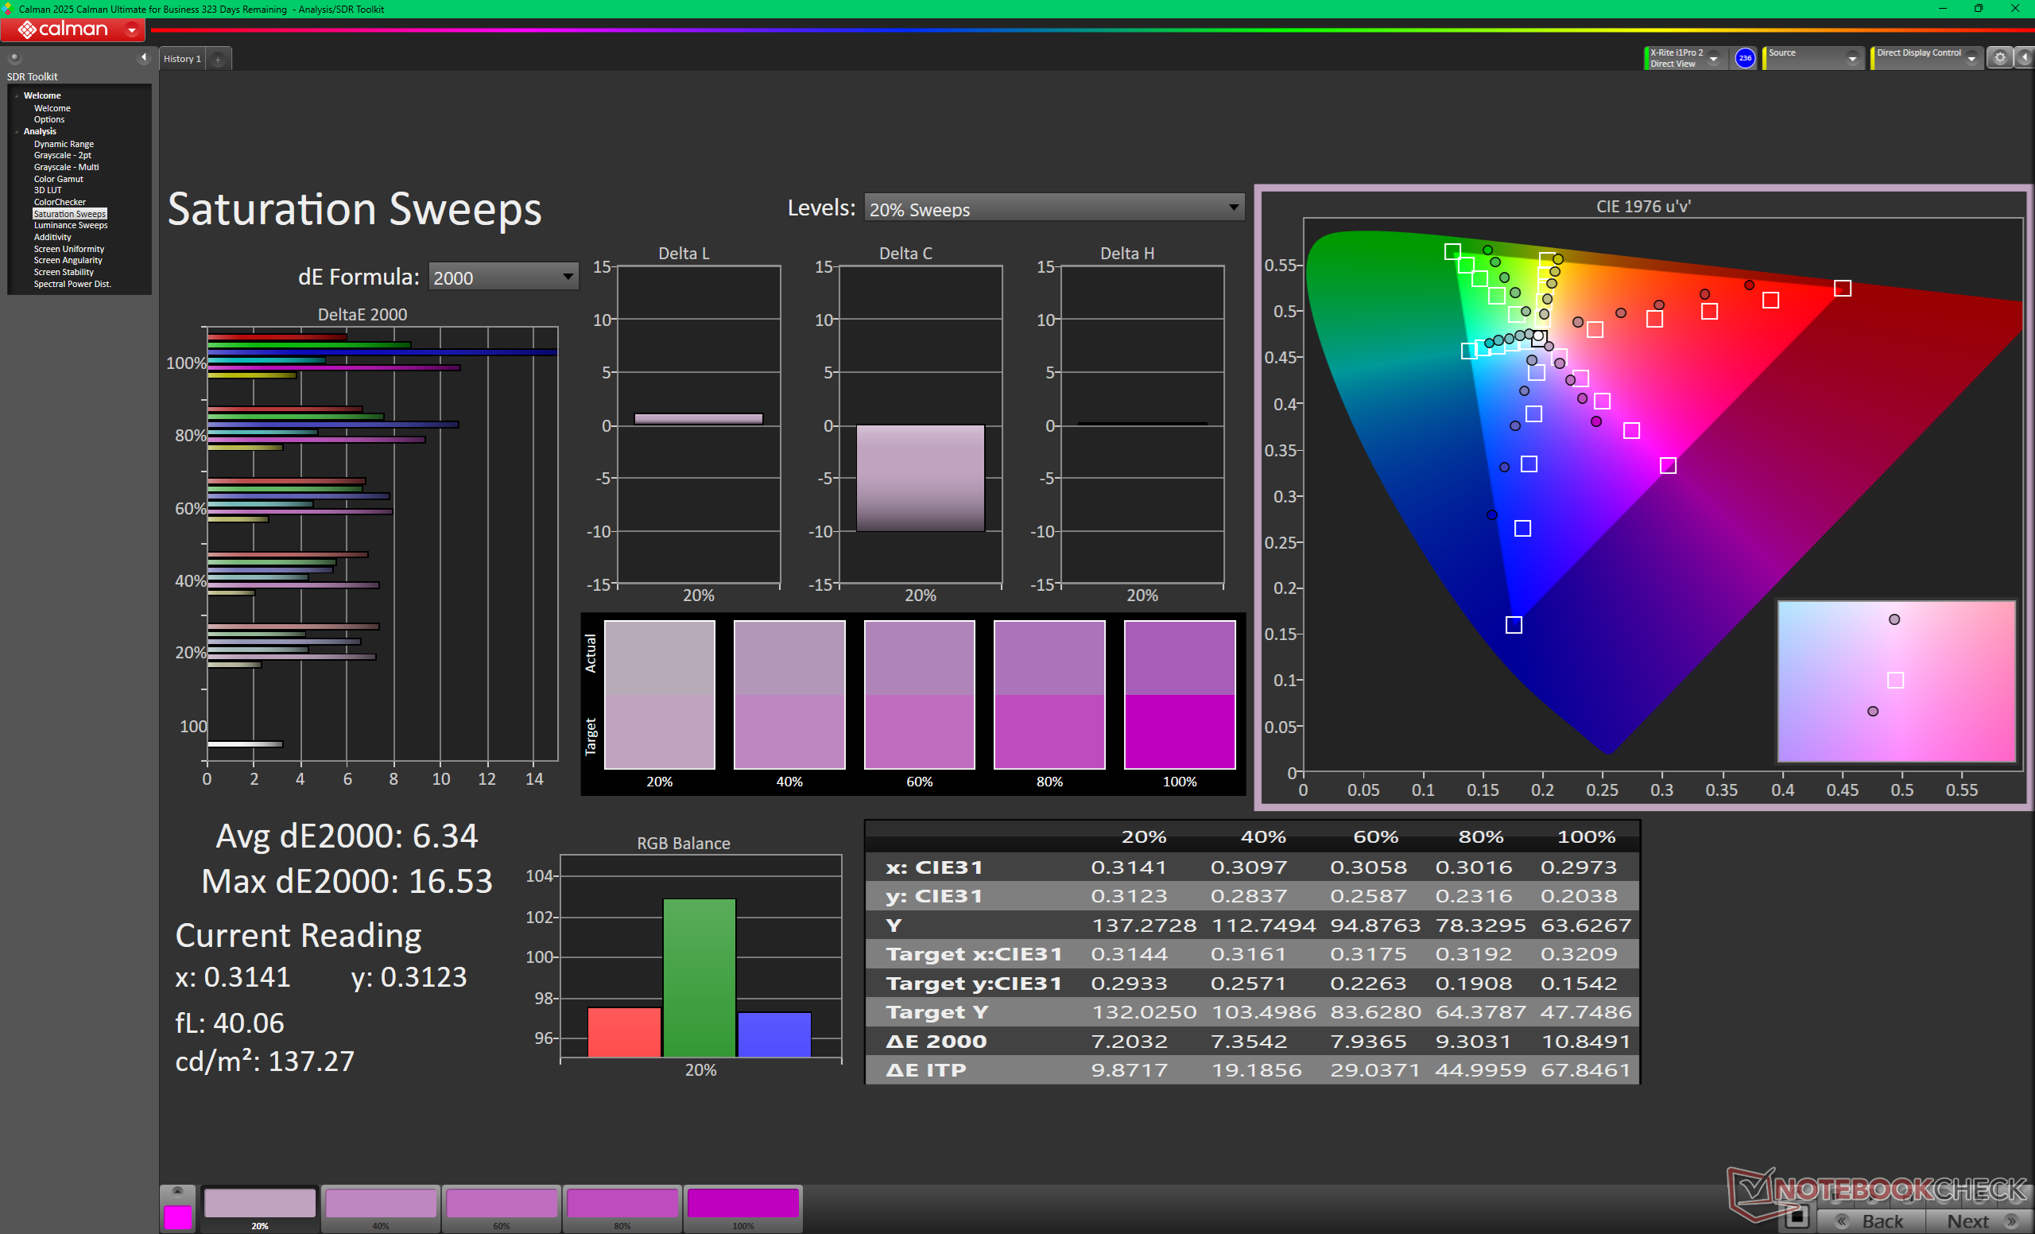2035x1234 pixels.
Task: Expand the magenta color selector arrow
Action: (x=176, y=1191)
